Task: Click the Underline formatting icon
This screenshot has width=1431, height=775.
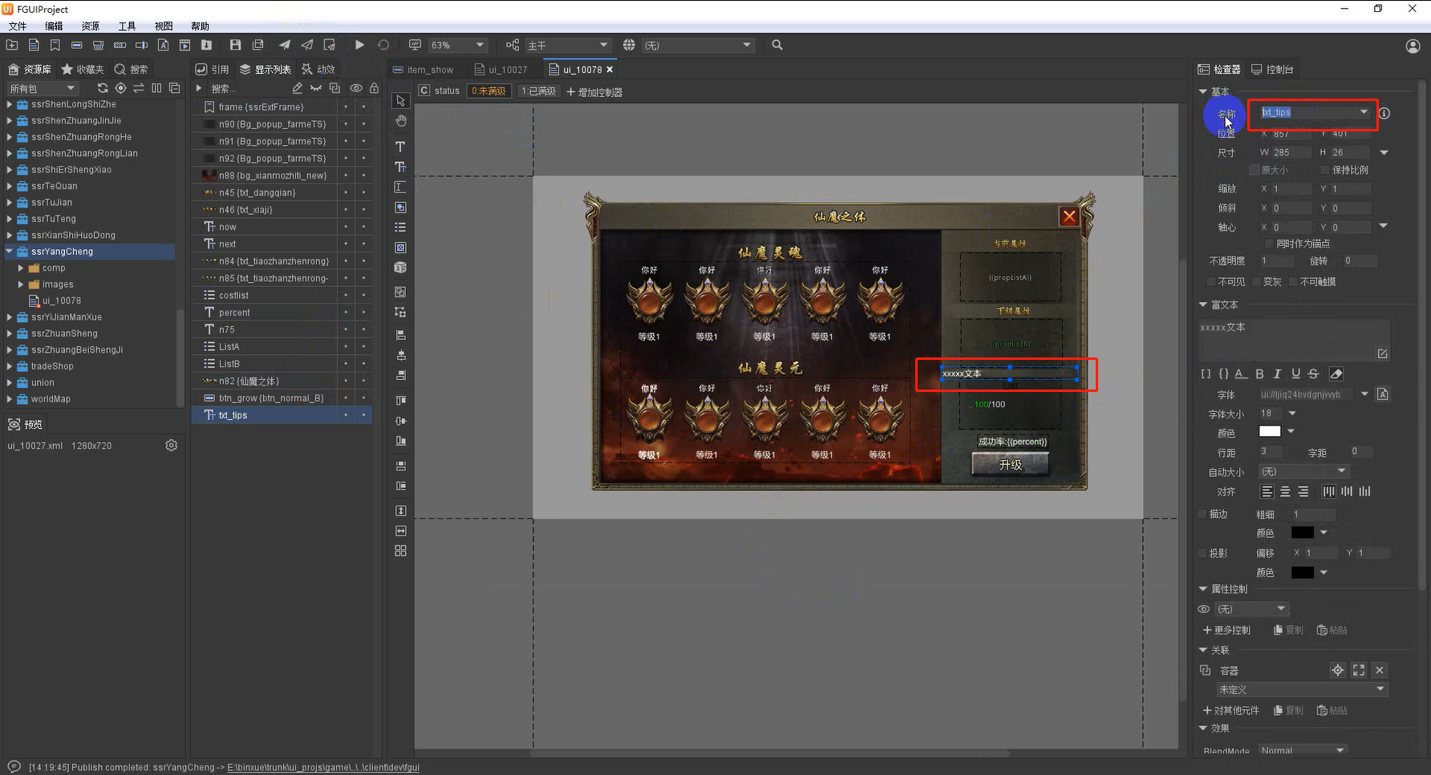Action: click(x=1295, y=374)
